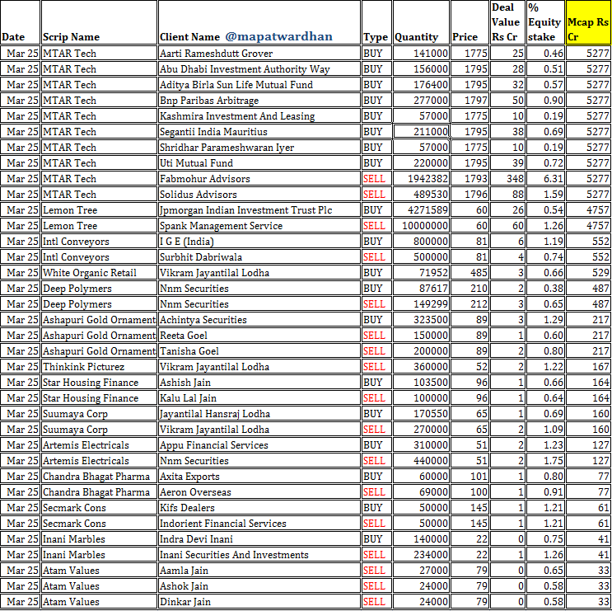
Task: Select the 'Price' header cell
Action: [x=470, y=22]
